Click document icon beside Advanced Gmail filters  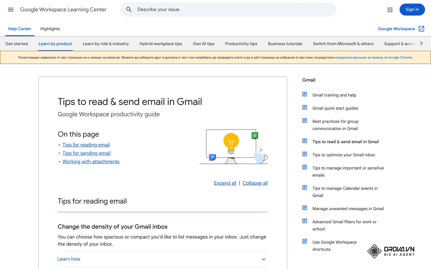pos(305,221)
